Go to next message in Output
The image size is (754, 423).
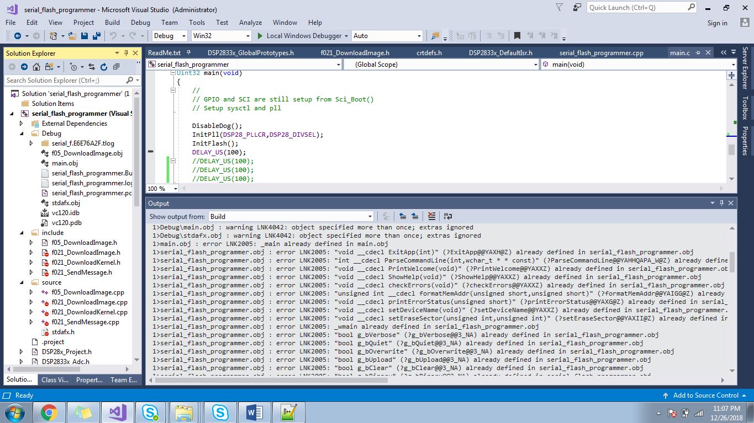click(x=415, y=217)
